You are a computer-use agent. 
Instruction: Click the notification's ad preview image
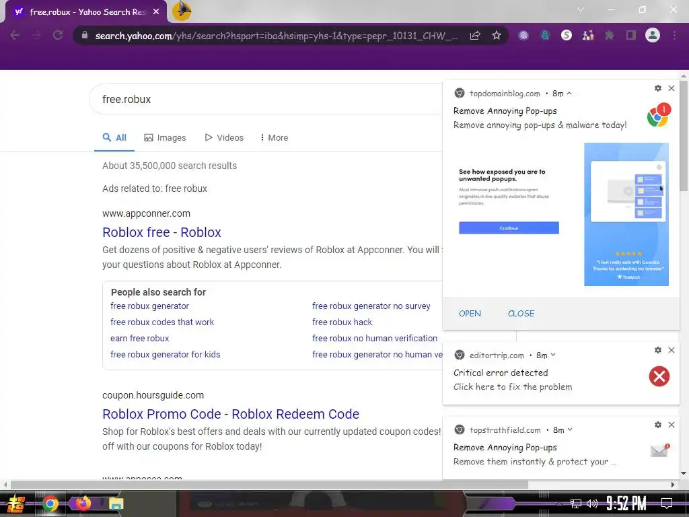coord(561,214)
